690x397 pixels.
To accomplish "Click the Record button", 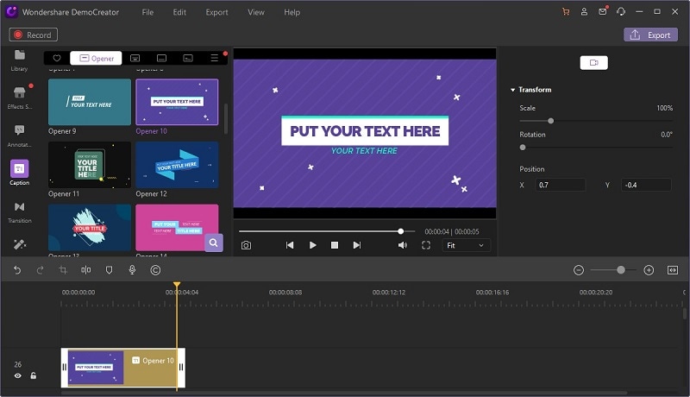I will pyautogui.click(x=34, y=35).
